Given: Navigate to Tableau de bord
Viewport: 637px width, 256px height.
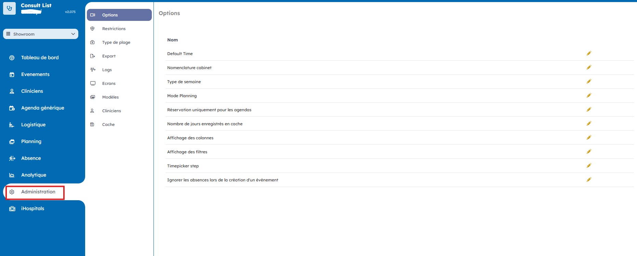Looking at the screenshot, I should point(40,57).
